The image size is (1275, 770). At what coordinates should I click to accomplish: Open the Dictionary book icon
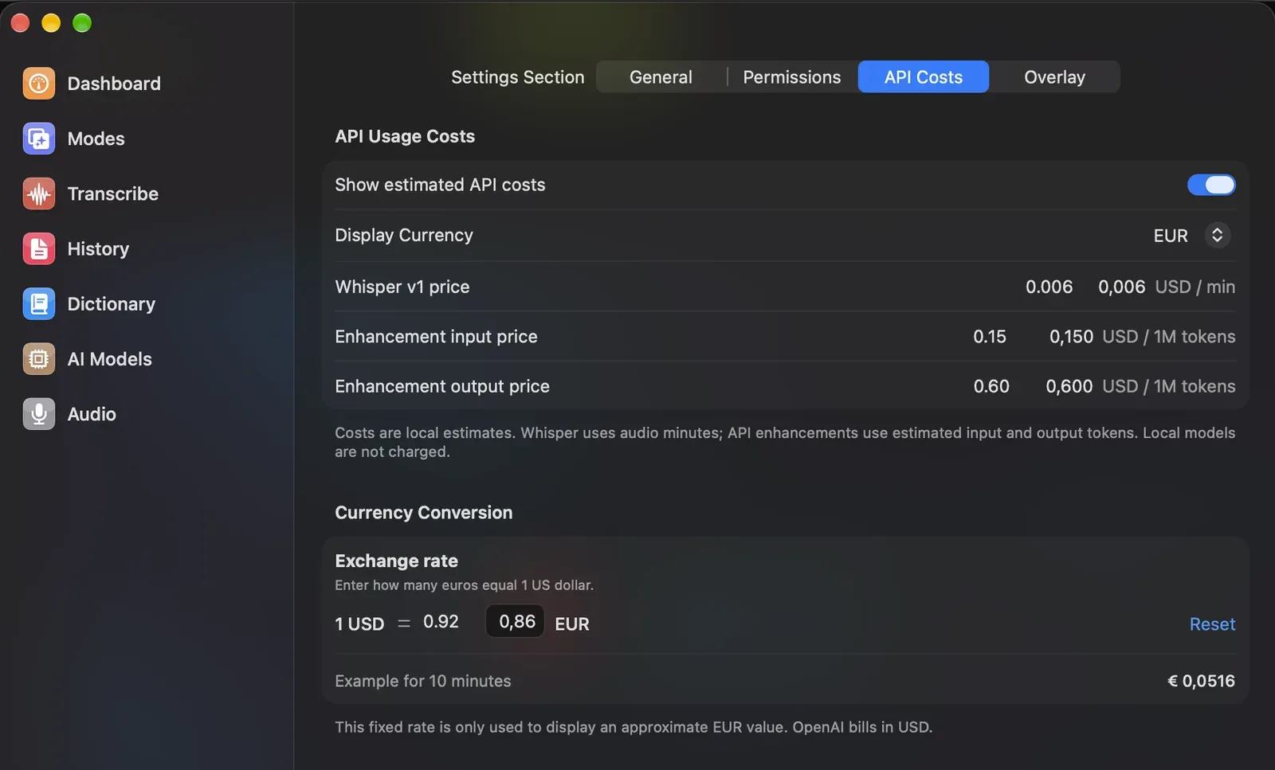click(38, 303)
